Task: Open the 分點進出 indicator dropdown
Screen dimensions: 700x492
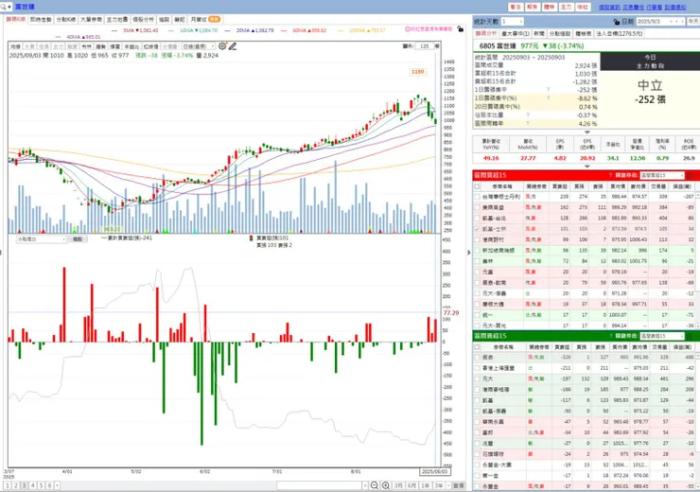Action: [x=42, y=239]
